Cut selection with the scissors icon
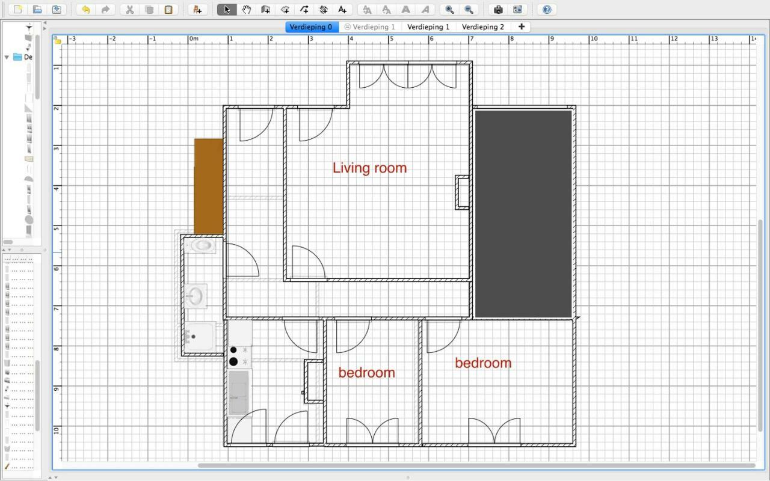The width and height of the screenshot is (770, 481). click(130, 10)
